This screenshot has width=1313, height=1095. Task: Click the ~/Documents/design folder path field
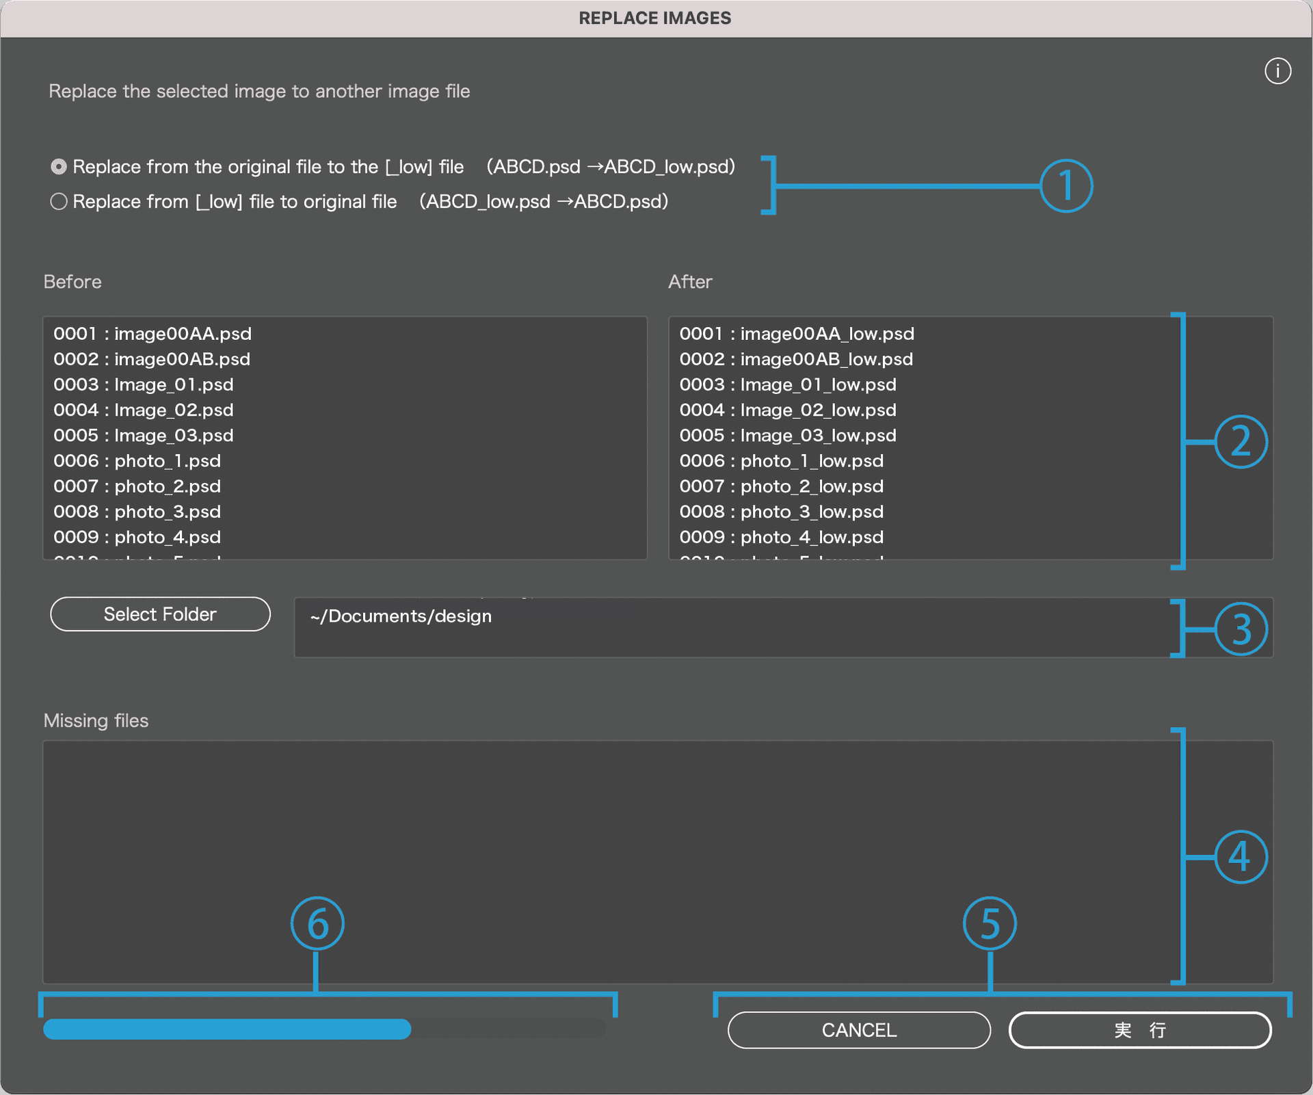click(x=732, y=627)
